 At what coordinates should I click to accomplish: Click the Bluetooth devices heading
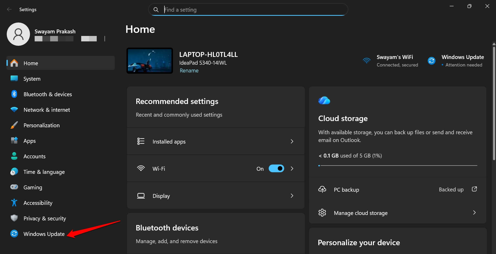(x=167, y=228)
